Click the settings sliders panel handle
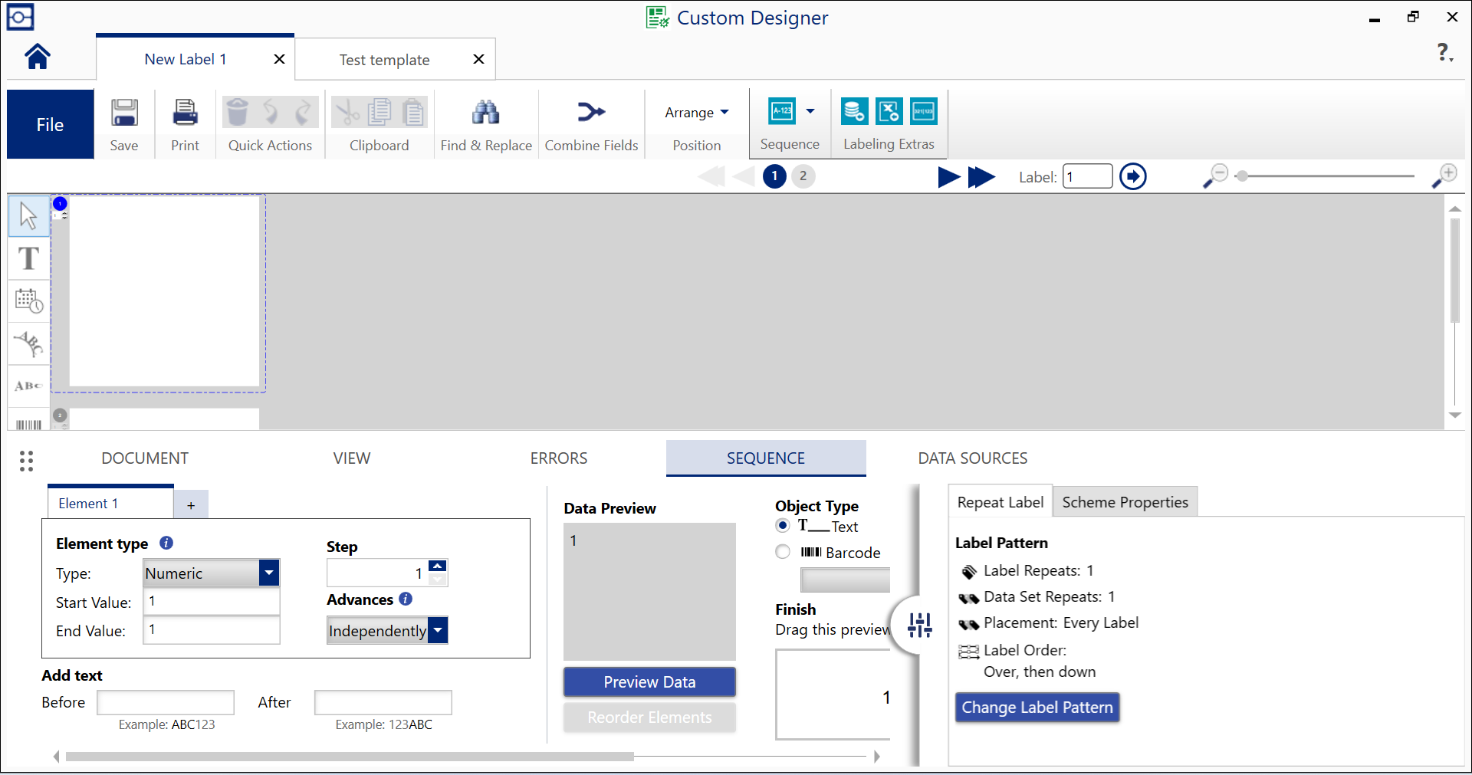The width and height of the screenshot is (1472, 775). coord(919,625)
